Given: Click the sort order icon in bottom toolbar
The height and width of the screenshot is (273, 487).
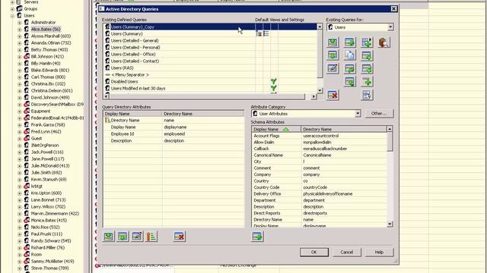Looking at the screenshot, I should (151, 237).
